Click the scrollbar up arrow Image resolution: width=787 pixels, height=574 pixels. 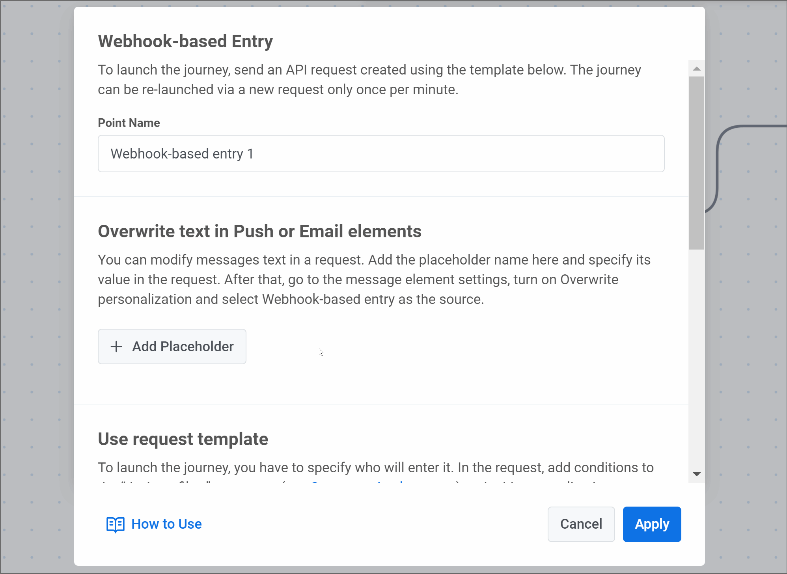point(697,69)
